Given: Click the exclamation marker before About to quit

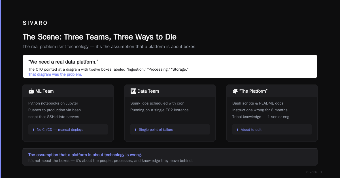Looking at the screenshot, I should point(237,130).
